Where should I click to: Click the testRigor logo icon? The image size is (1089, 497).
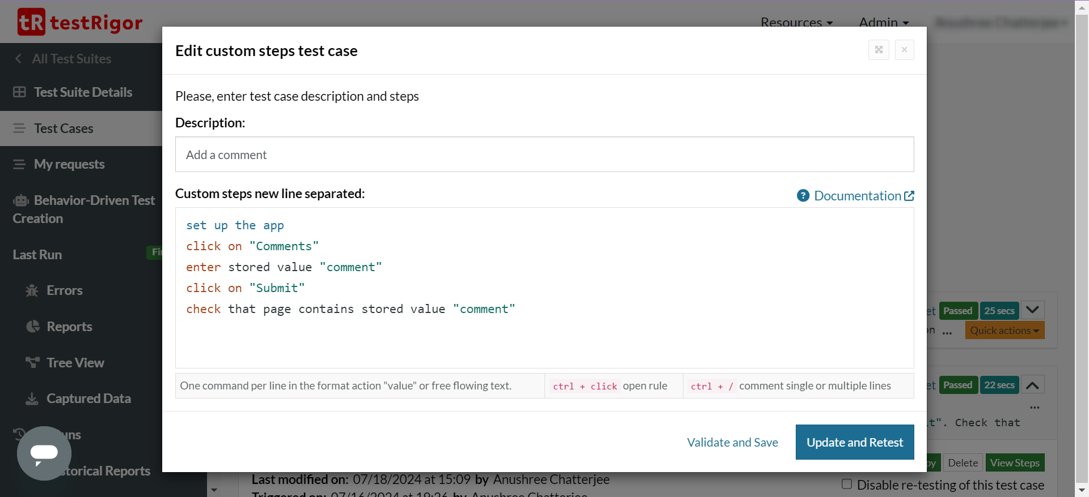(31, 22)
